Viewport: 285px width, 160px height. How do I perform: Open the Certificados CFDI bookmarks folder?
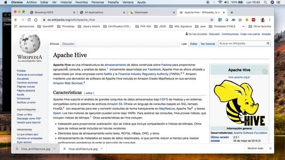[x=117, y=26]
